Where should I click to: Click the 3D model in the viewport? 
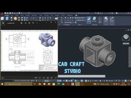(97, 51)
